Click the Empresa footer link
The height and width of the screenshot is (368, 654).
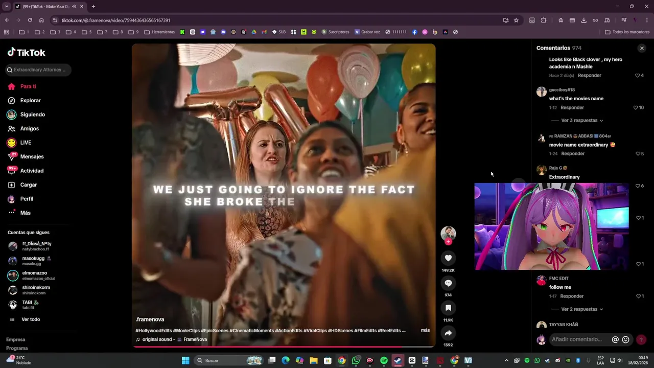click(x=15, y=340)
